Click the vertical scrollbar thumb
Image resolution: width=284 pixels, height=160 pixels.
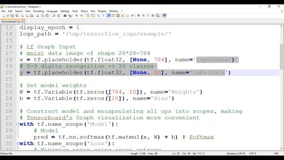(x=281, y=56)
